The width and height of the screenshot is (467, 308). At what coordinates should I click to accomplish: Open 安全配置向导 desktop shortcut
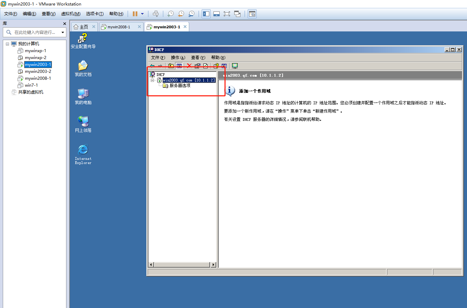(83, 41)
